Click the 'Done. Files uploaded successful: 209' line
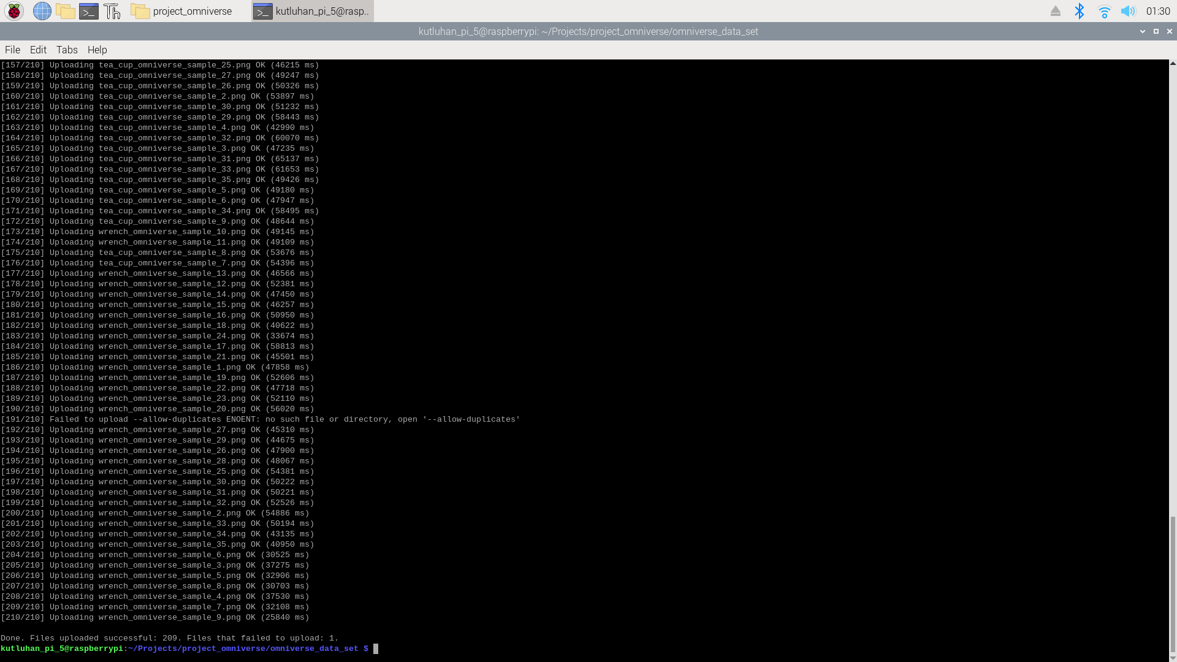The image size is (1177, 662). coord(169,638)
